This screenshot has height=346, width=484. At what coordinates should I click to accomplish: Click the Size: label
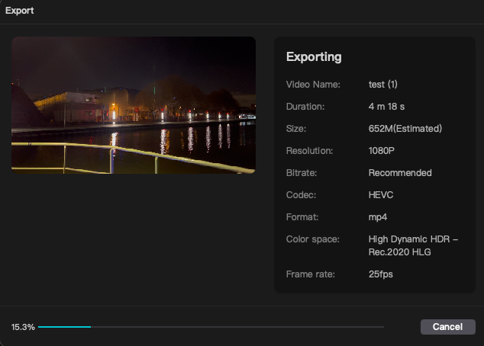click(x=296, y=129)
